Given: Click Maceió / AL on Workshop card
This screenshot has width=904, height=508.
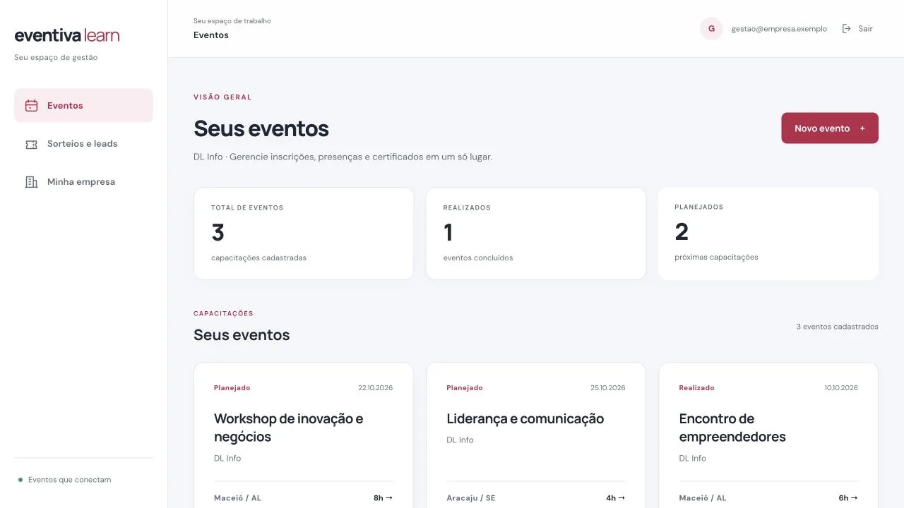Looking at the screenshot, I should pyautogui.click(x=237, y=498).
